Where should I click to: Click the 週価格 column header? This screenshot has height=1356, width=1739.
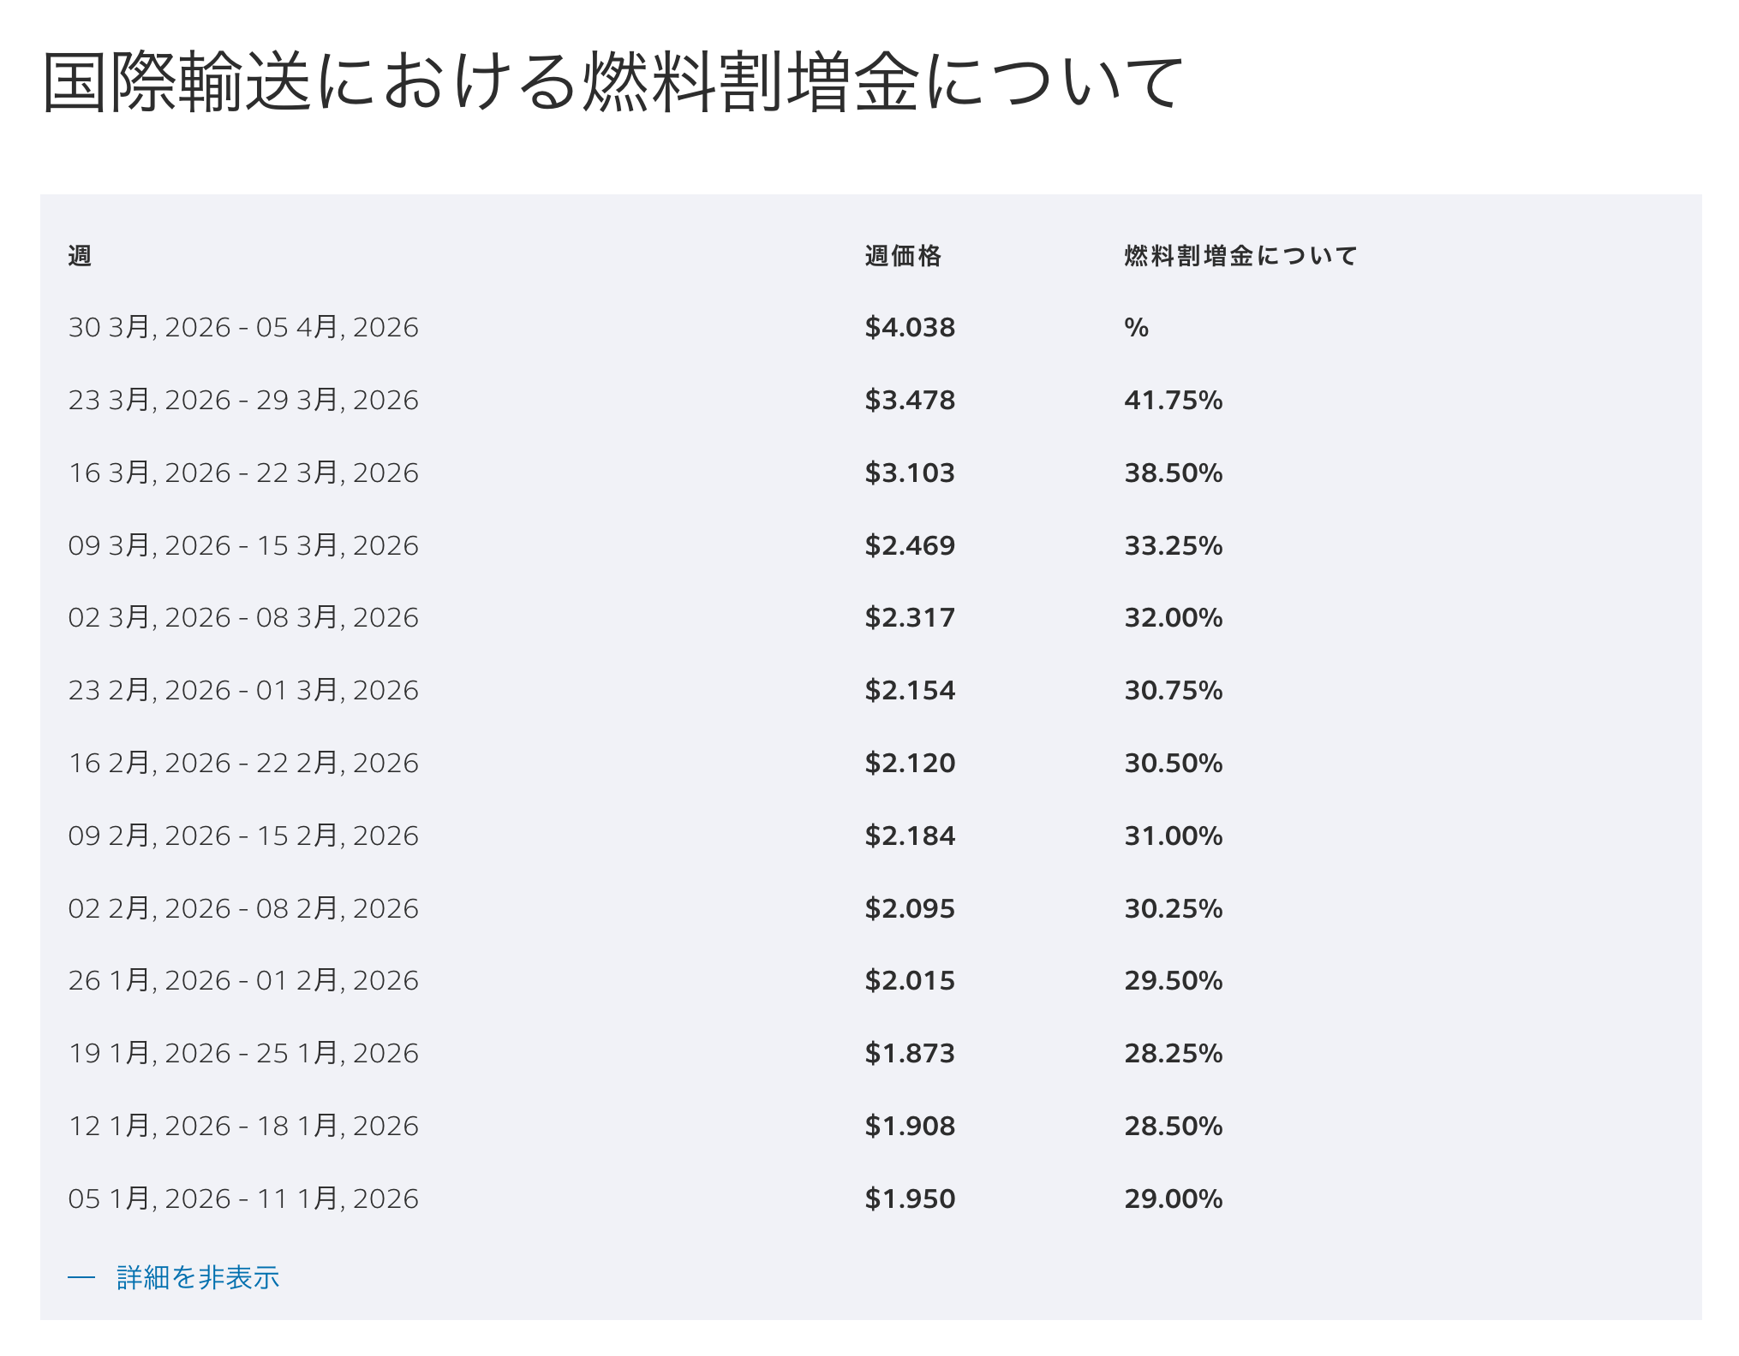click(903, 256)
